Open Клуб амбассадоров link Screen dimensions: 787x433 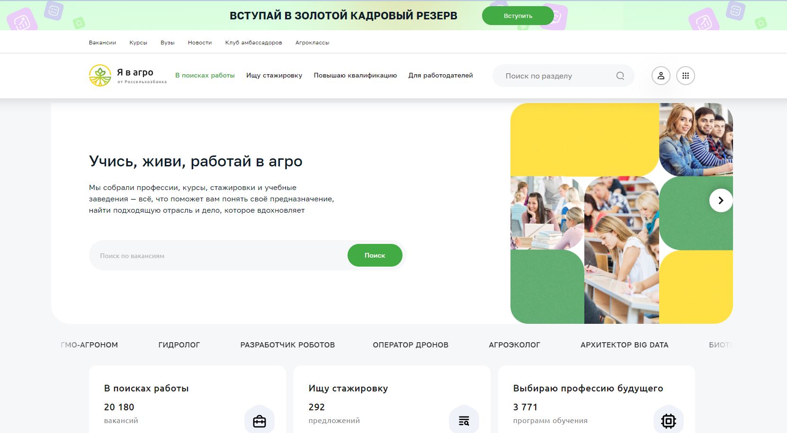(x=254, y=43)
